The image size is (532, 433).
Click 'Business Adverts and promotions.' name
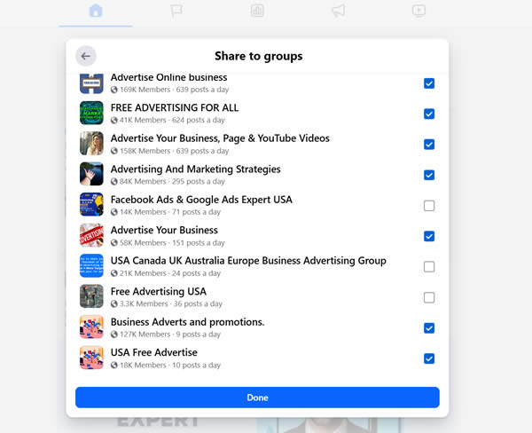187,322
